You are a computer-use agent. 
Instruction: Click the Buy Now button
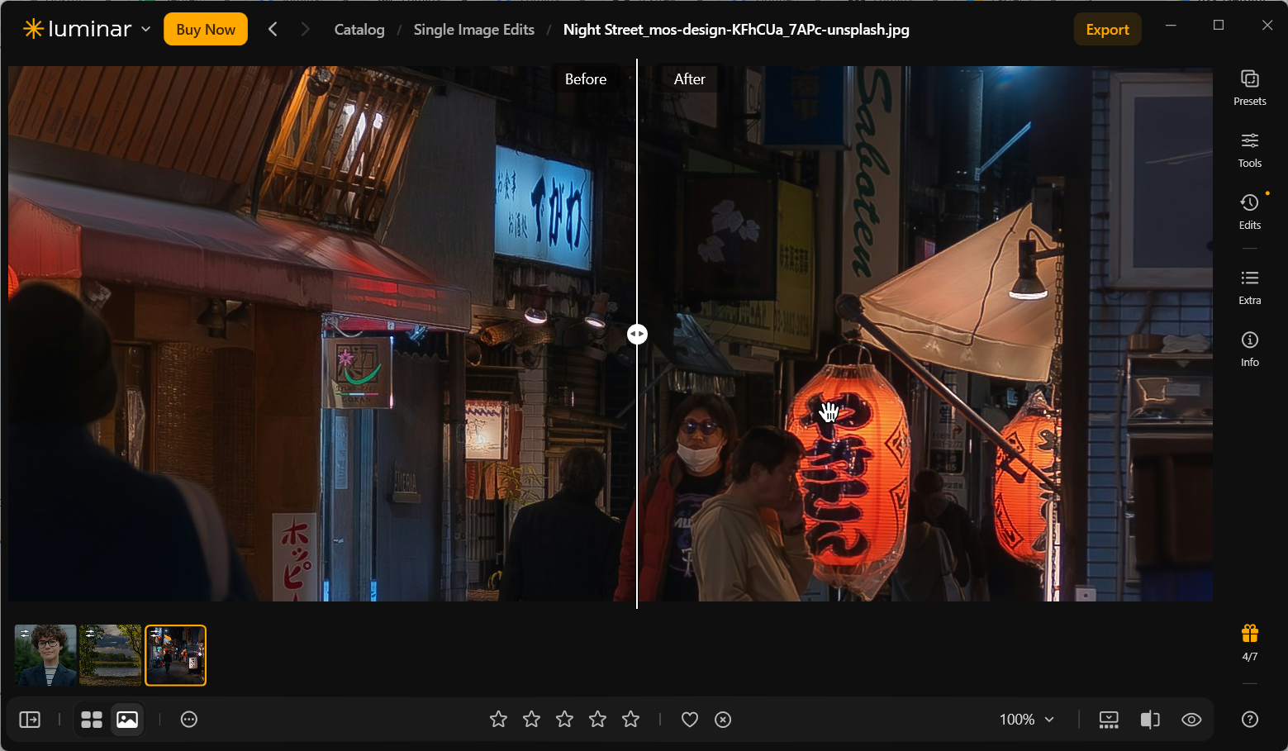[x=206, y=29]
